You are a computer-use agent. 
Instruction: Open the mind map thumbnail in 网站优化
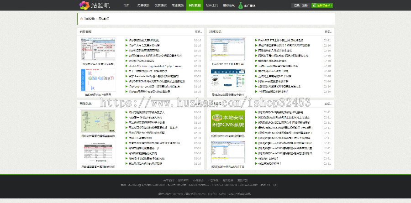click(x=98, y=121)
